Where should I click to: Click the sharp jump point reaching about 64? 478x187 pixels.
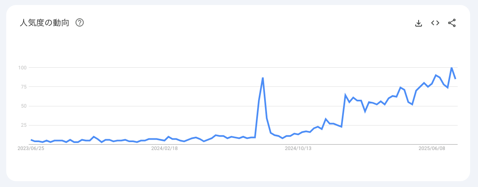click(x=346, y=95)
